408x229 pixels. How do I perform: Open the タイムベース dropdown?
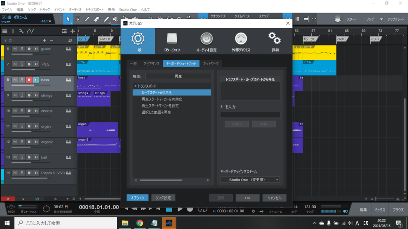[242, 16]
